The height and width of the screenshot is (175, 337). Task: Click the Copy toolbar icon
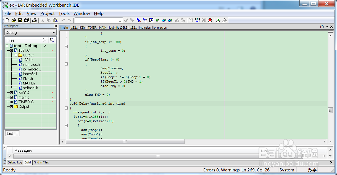(49, 20)
